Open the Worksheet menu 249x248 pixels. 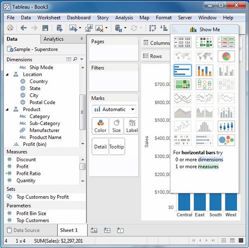point(49,17)
